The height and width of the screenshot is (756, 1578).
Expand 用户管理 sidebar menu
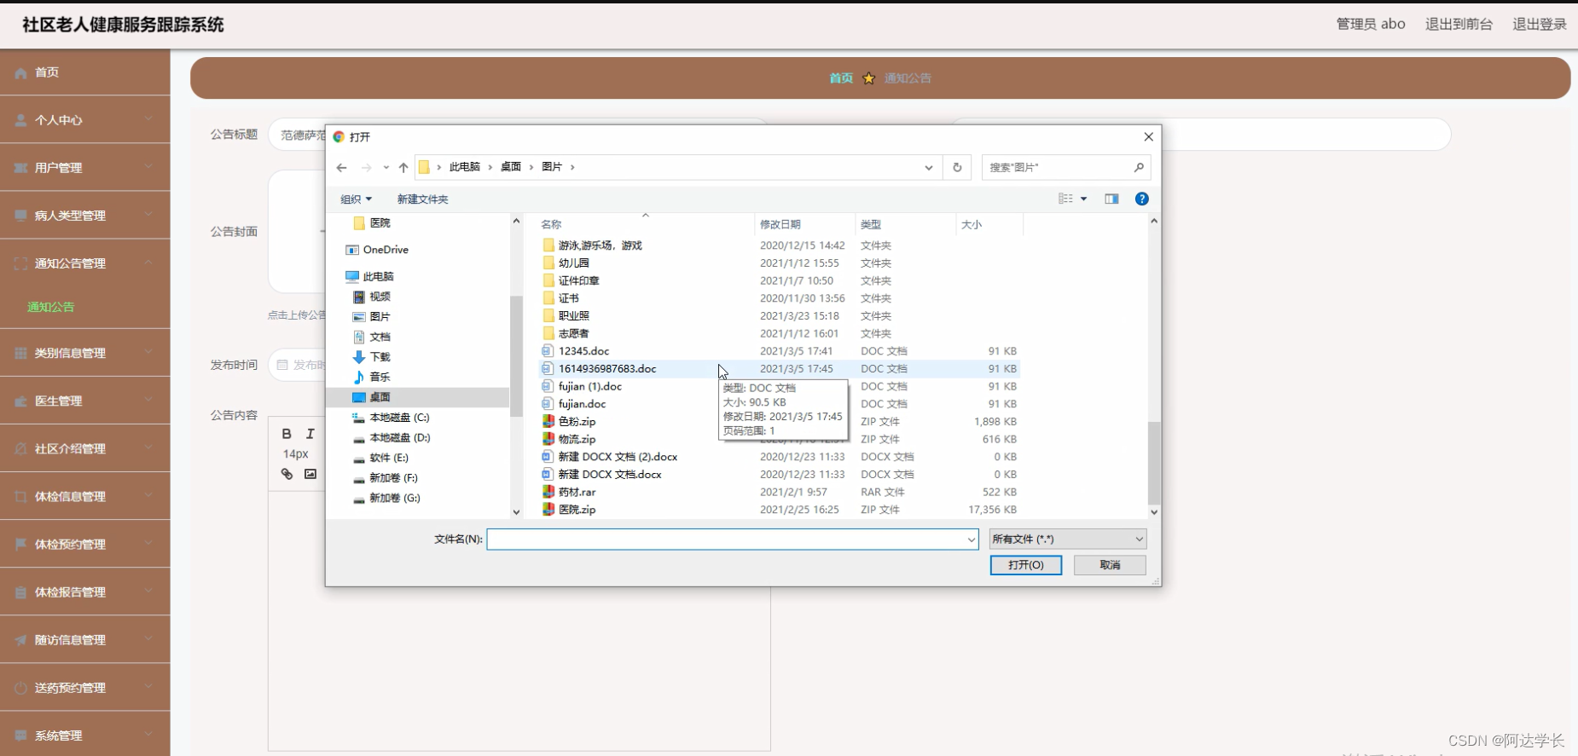85,168
